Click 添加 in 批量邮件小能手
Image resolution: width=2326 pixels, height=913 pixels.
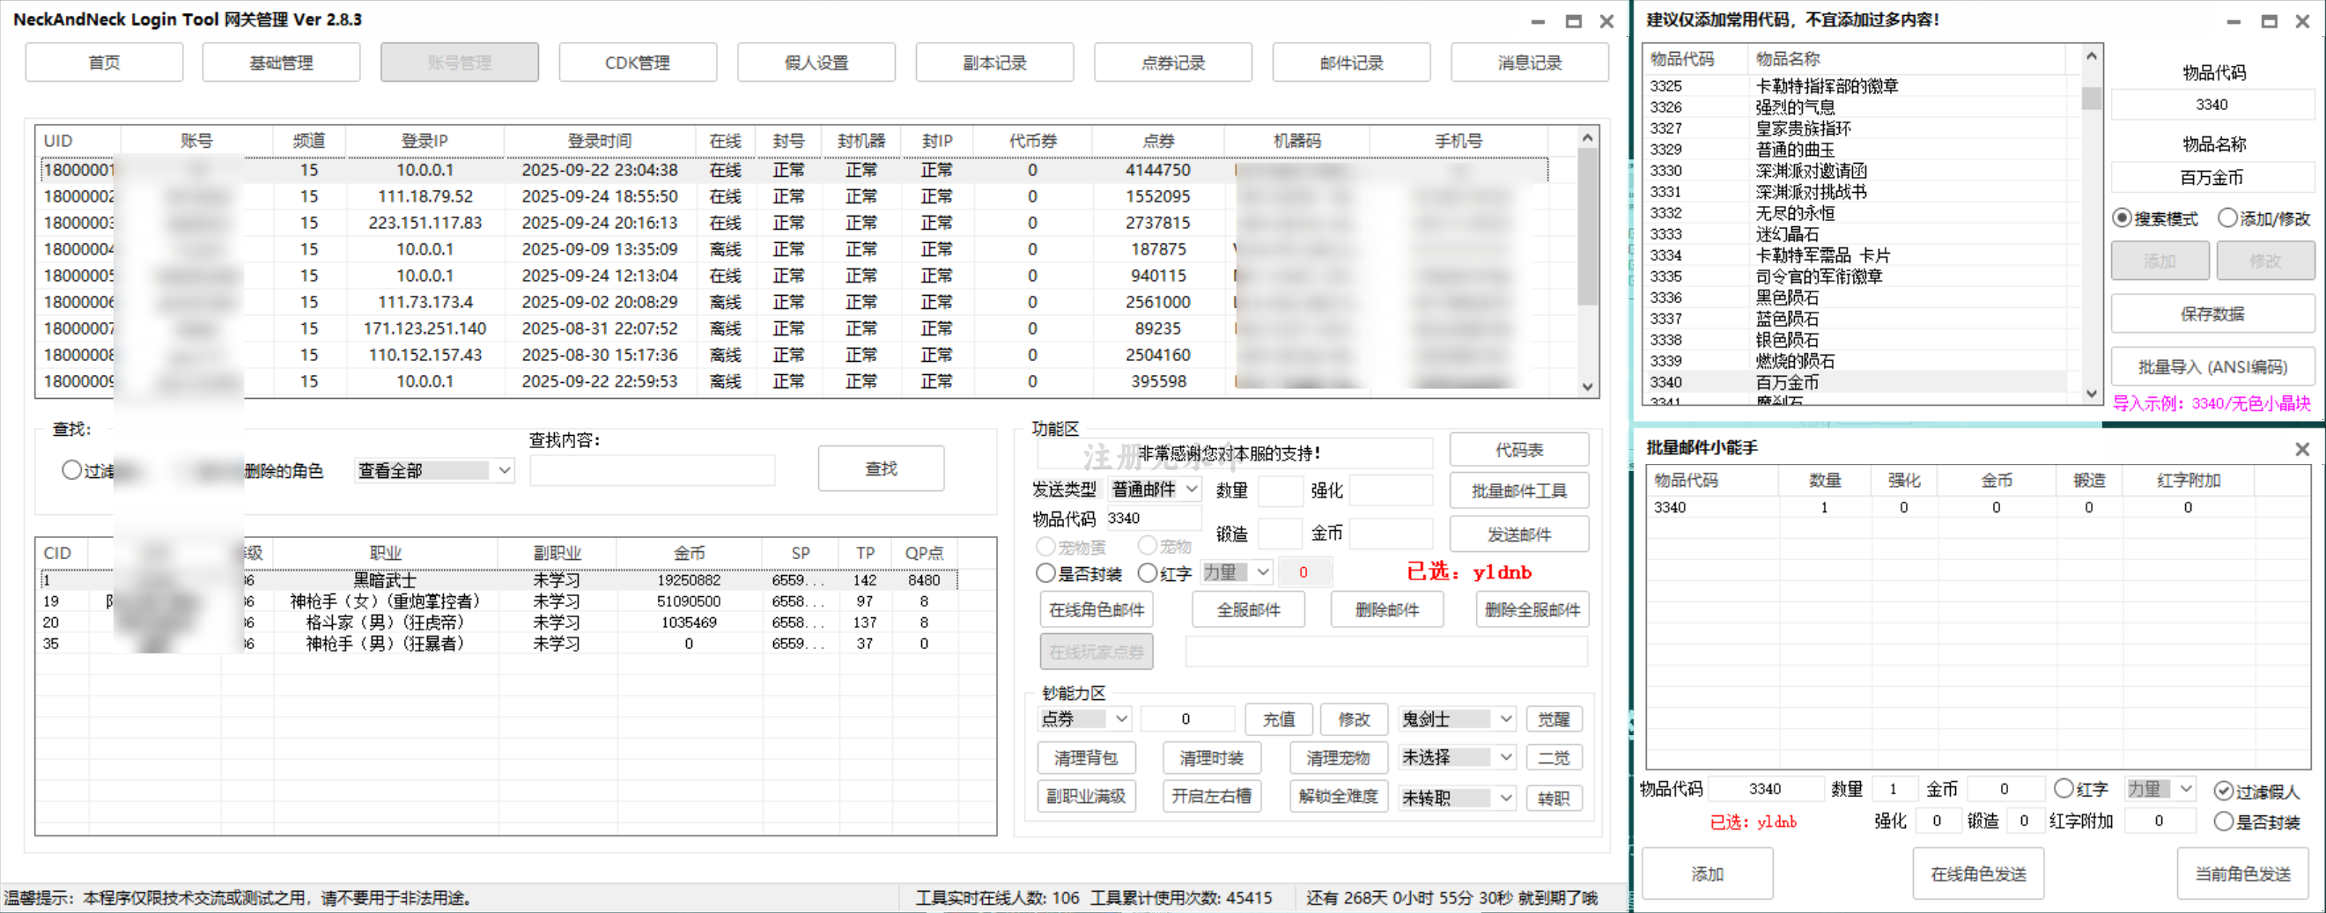point(1707,874)
